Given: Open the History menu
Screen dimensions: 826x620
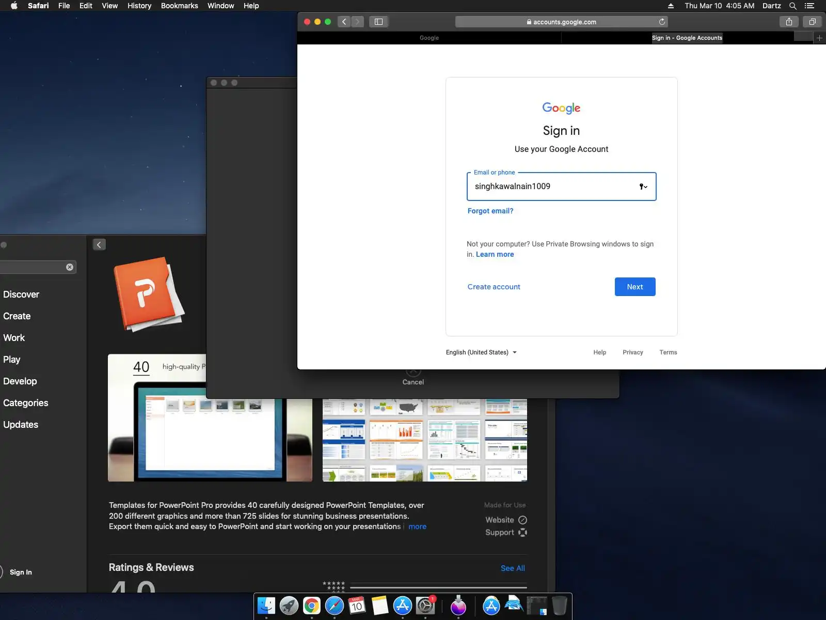Looking at the screenshot, I should [139, 6].
